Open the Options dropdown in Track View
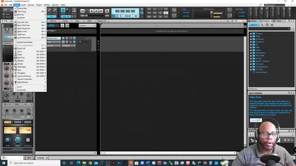 click(55, 21)
